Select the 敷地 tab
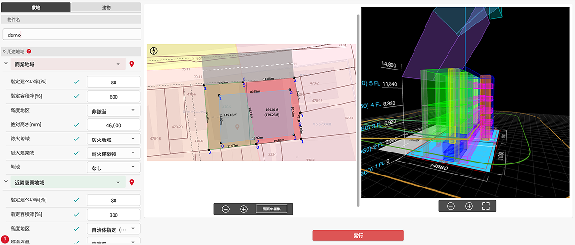 (35, 8)
